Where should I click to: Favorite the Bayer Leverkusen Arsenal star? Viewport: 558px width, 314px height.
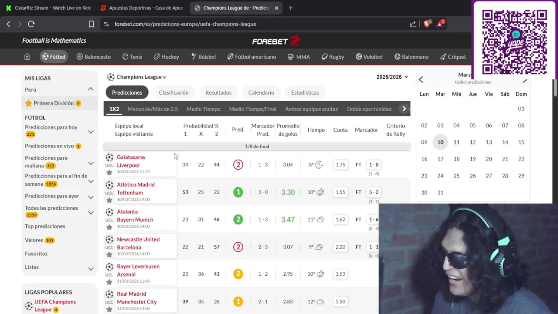[109, 282]
